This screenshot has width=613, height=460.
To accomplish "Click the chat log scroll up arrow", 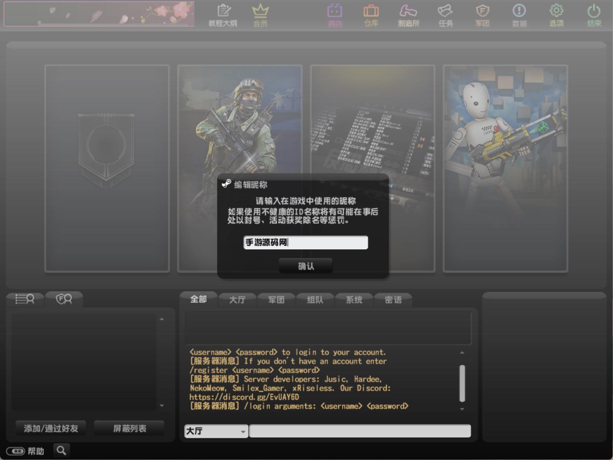I will 462,353.
